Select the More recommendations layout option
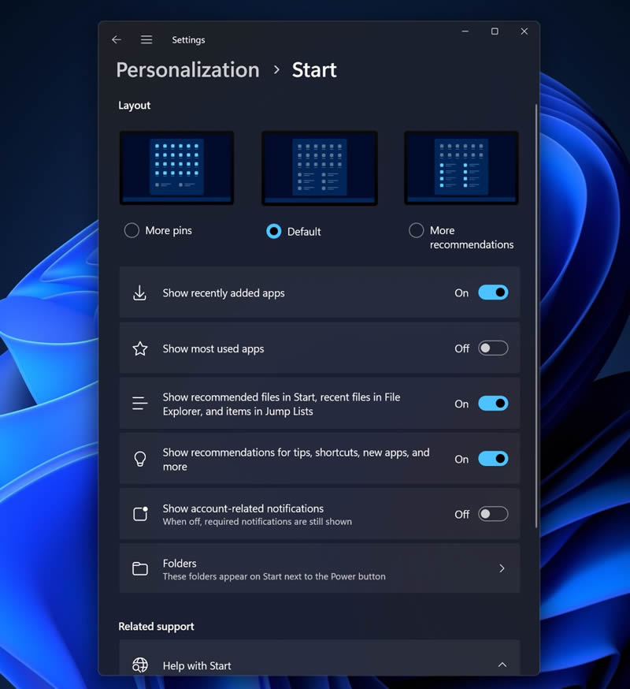 [417, 230]
